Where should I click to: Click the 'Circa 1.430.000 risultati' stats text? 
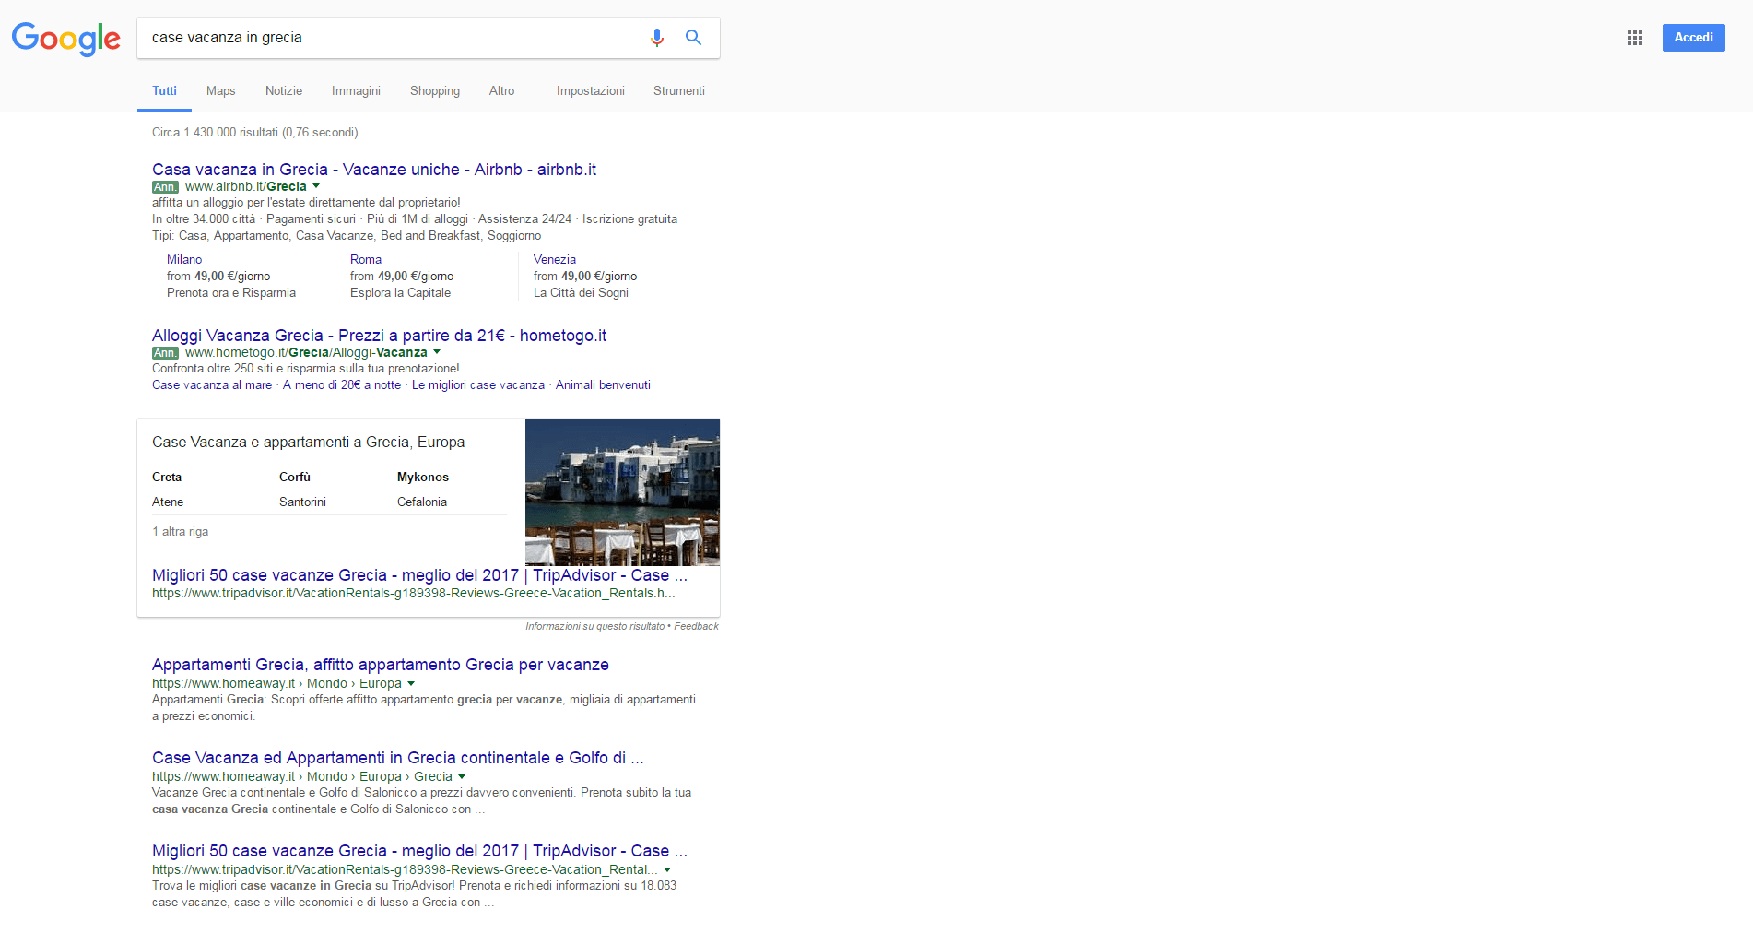click(x=255, y=133)
